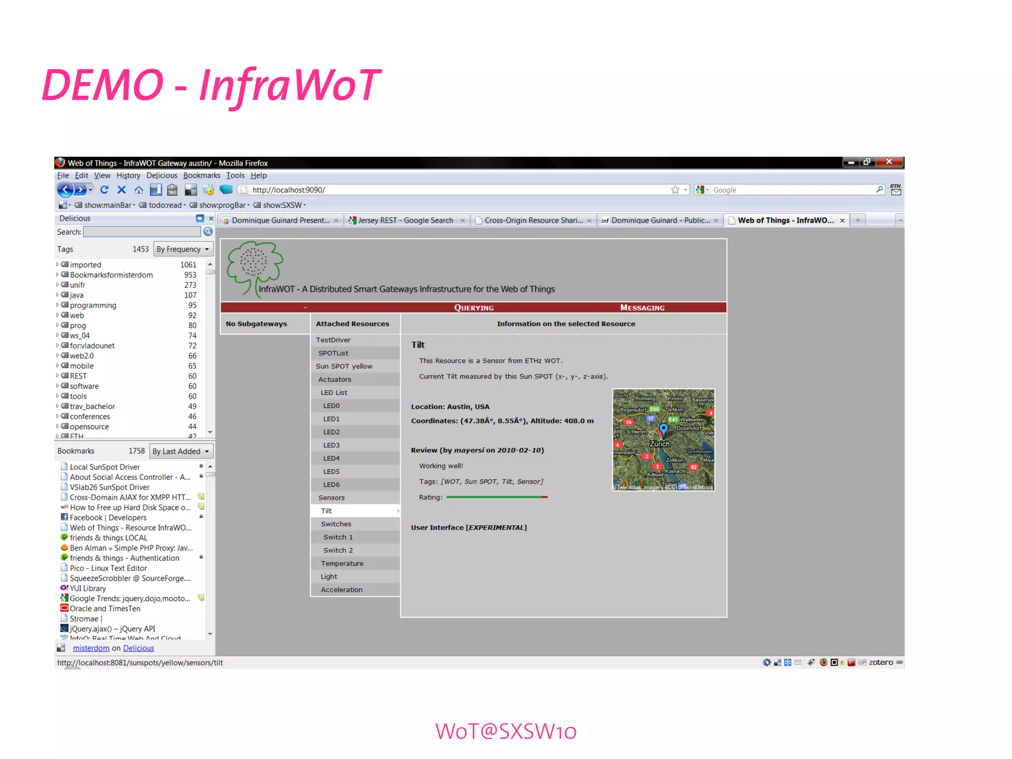Stop loading with the X toolbar icon

coord(122,190)
